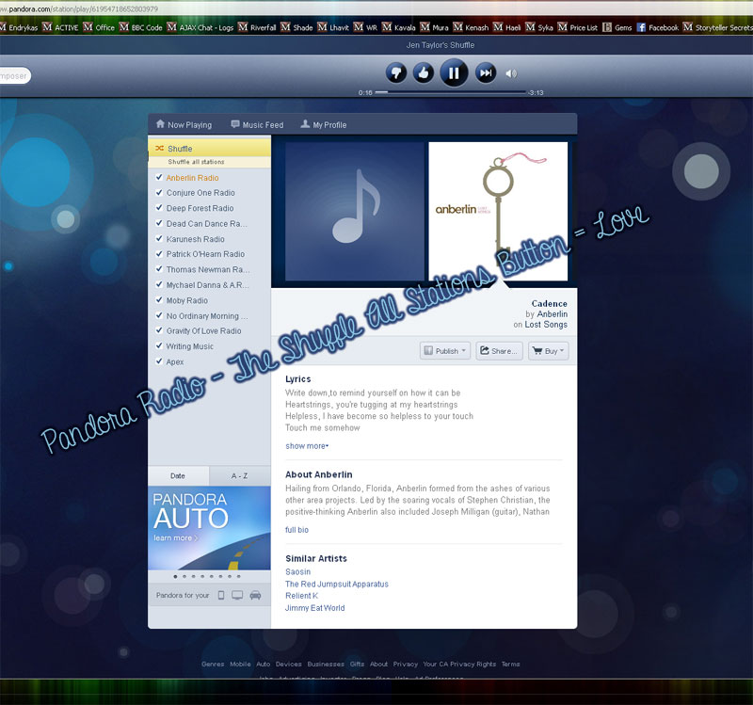Click the Anberlin artist name link

(x=553, y=314)
